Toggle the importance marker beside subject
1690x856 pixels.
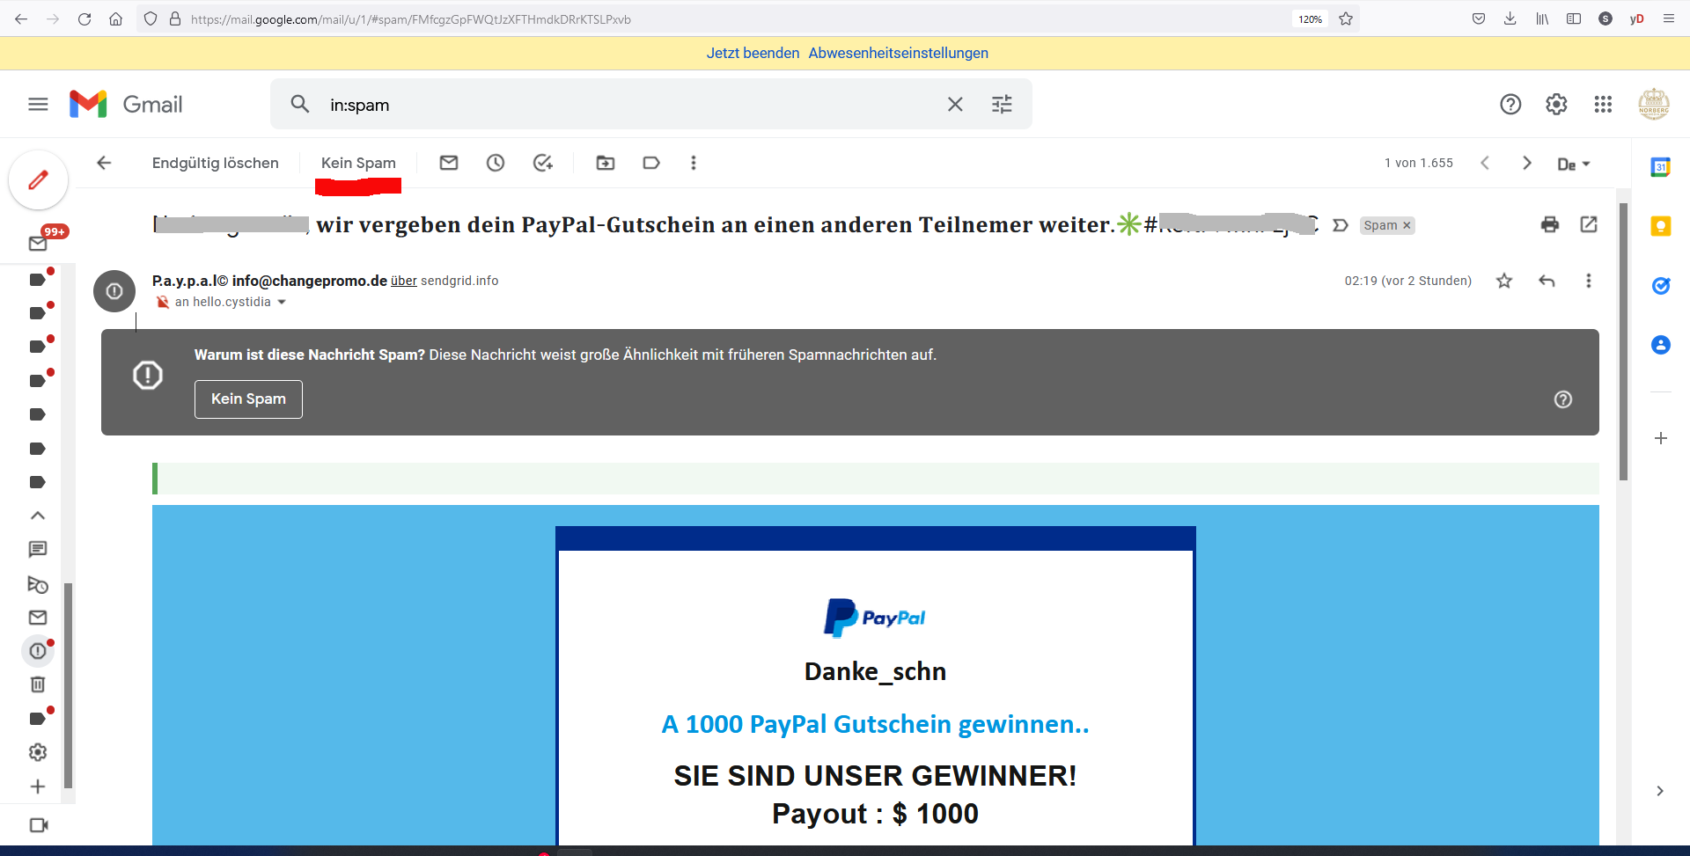pos(1341,225)
